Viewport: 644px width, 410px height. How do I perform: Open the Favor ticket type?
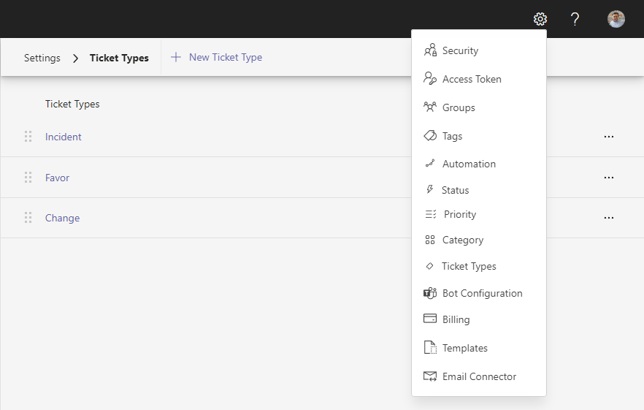click(x=57, y=178)
